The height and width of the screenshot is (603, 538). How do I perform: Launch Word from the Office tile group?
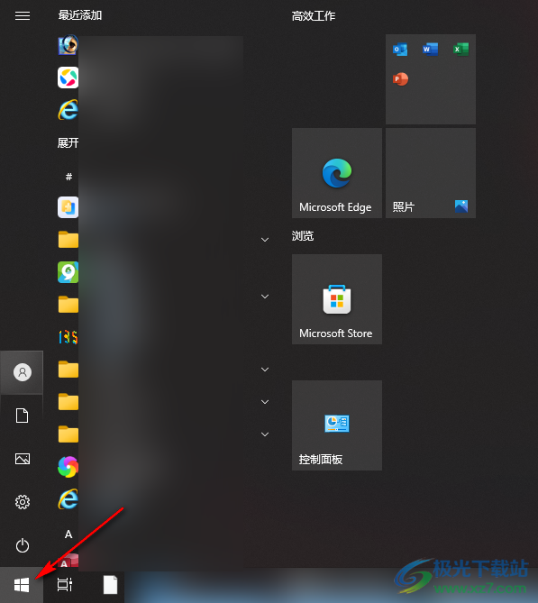tap(430, 50)
